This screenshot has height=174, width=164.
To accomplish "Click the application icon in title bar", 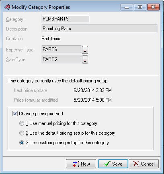I will click(7, 7).
